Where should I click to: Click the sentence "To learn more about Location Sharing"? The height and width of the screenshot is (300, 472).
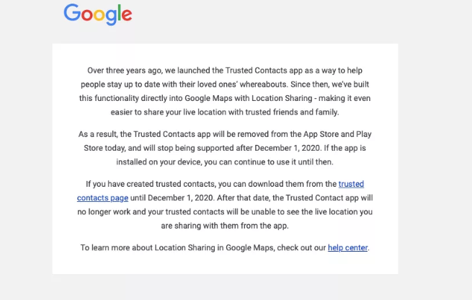[x=203, y=247]
